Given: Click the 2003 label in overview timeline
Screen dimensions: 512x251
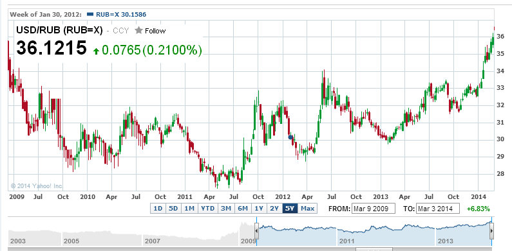Looking at the screenshot, I should tap(18, 241).
